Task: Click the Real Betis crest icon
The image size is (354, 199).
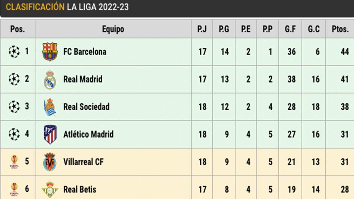Action: pyautogui.click(x=50, y=189)
